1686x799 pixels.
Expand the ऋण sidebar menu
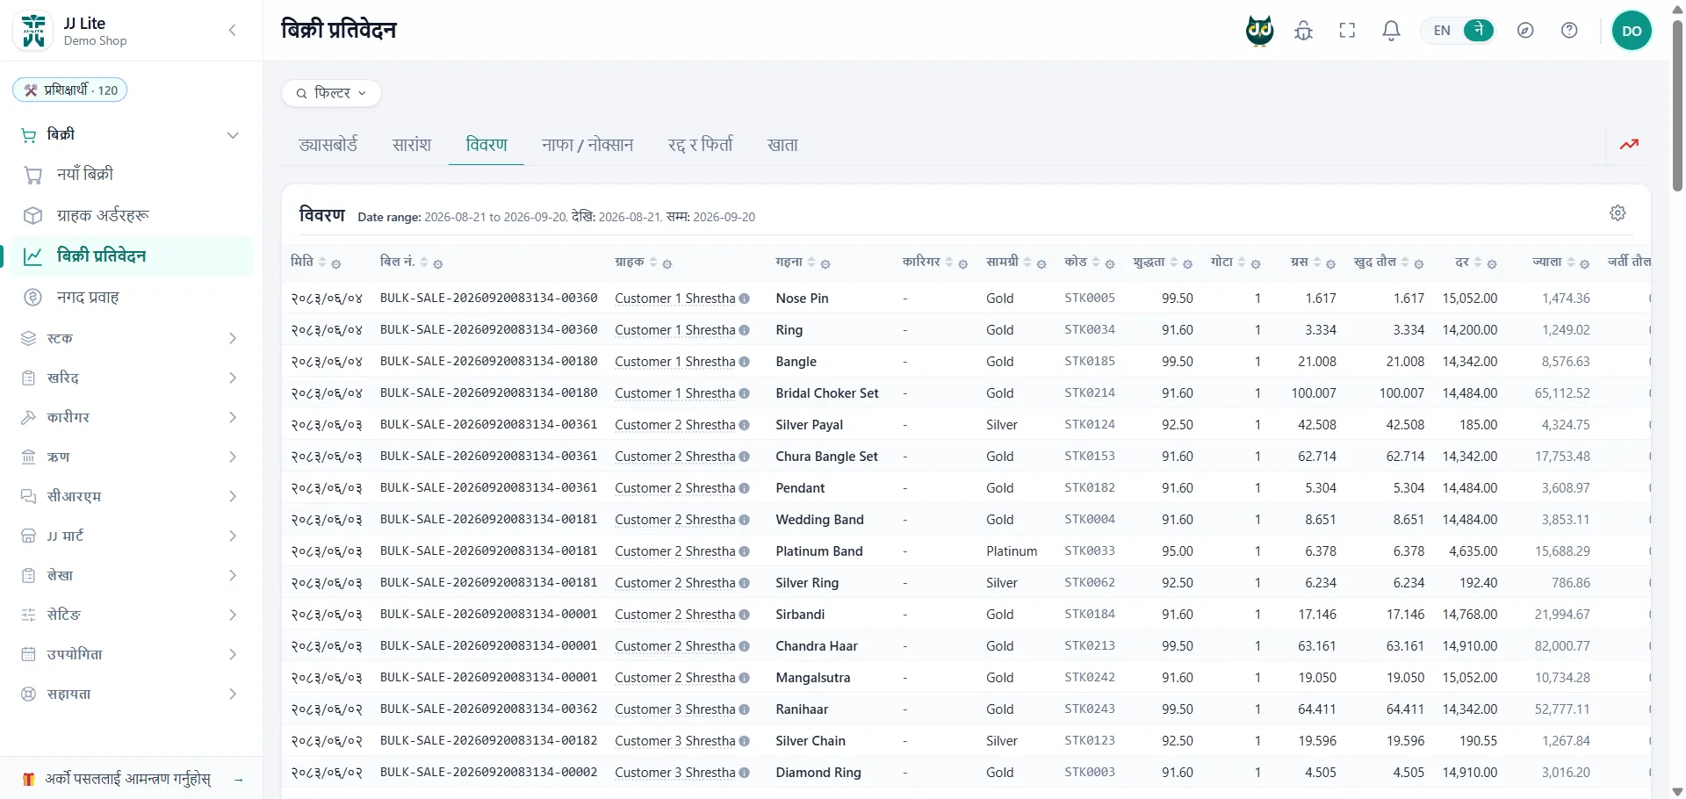[x=129, y=457]
